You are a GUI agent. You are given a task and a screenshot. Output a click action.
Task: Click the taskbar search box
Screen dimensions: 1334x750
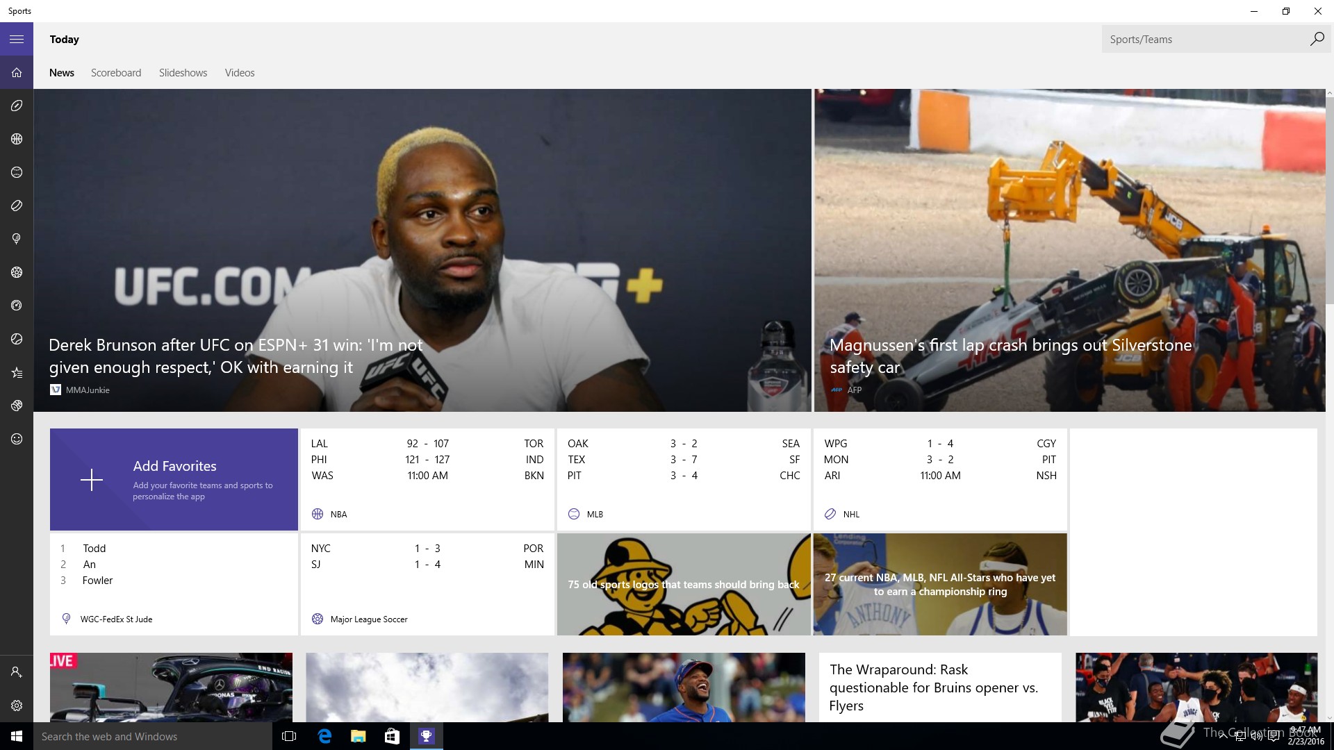(x=153, y=736)
